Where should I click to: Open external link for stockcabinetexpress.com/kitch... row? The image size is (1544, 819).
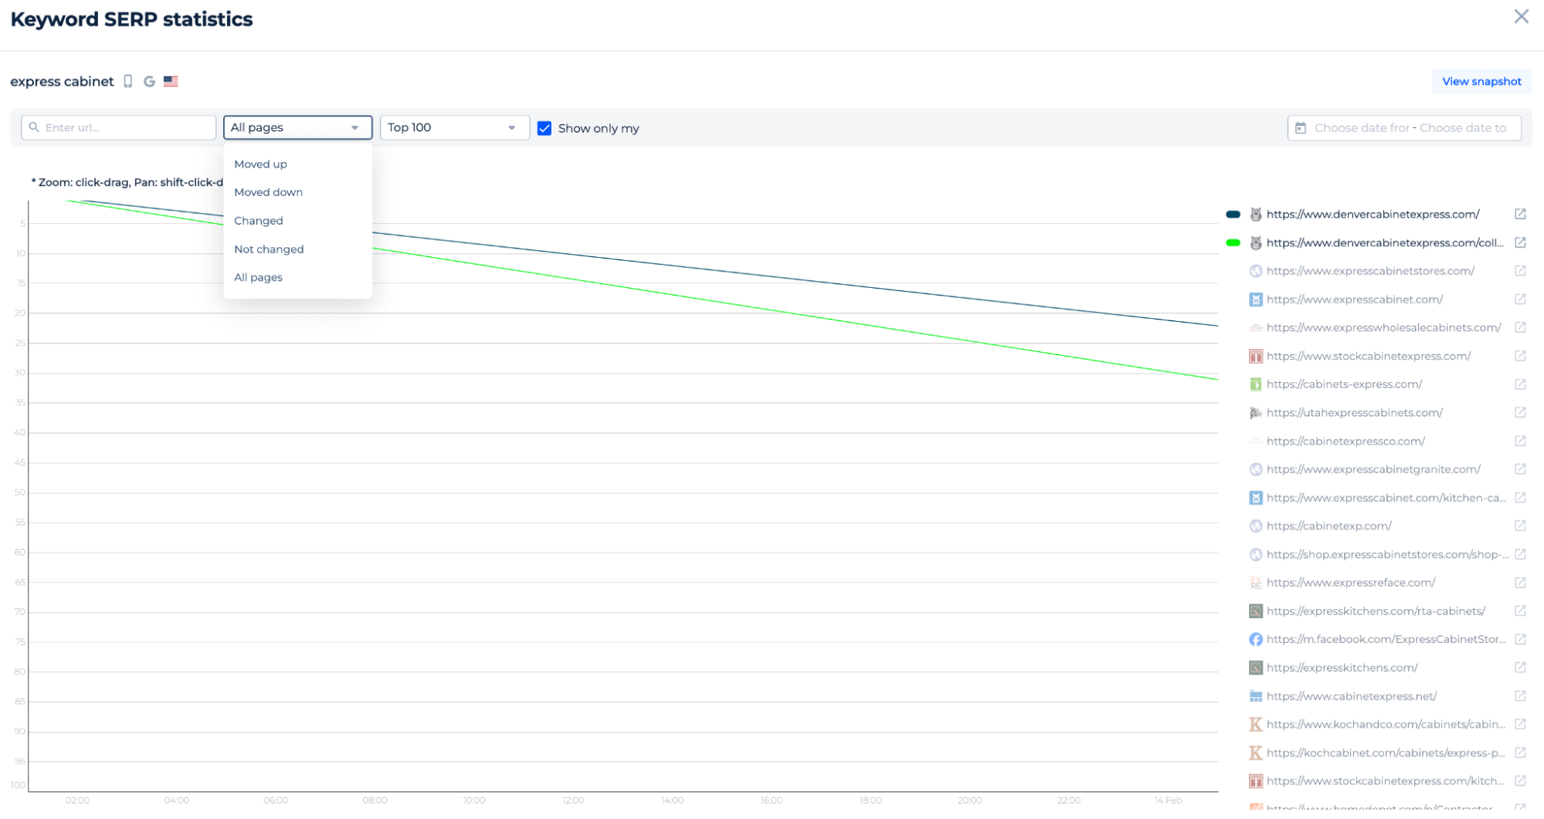tap(1519, 780)
